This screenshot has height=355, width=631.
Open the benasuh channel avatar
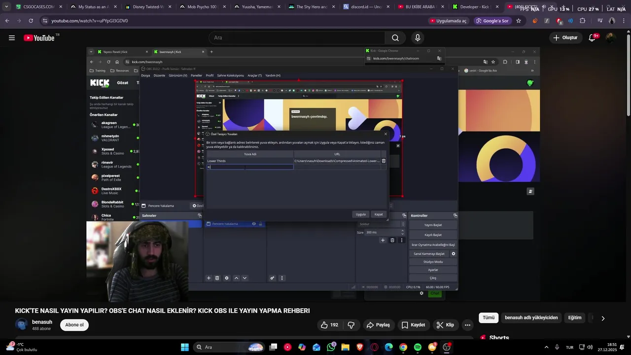(x=21, y=324)
